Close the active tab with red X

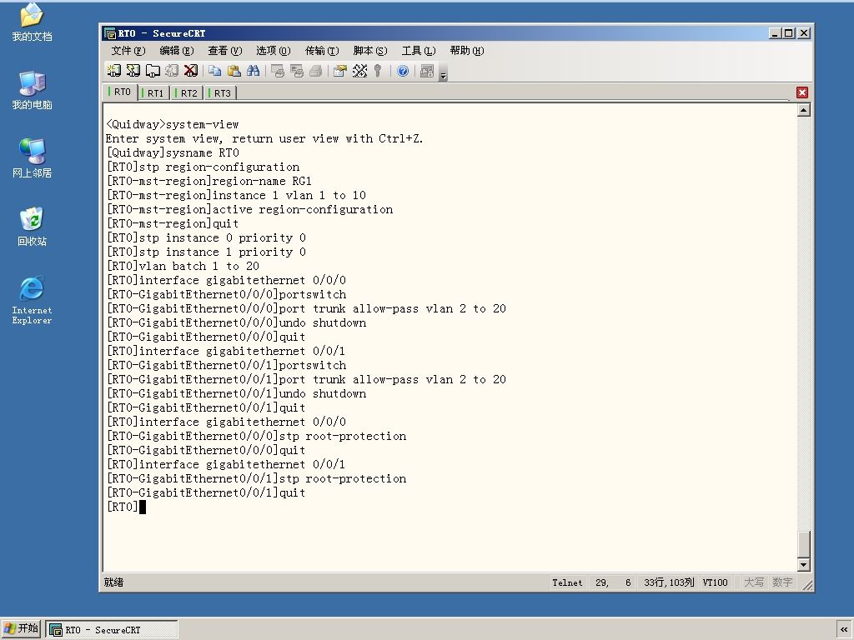click(x=801, y=92)
